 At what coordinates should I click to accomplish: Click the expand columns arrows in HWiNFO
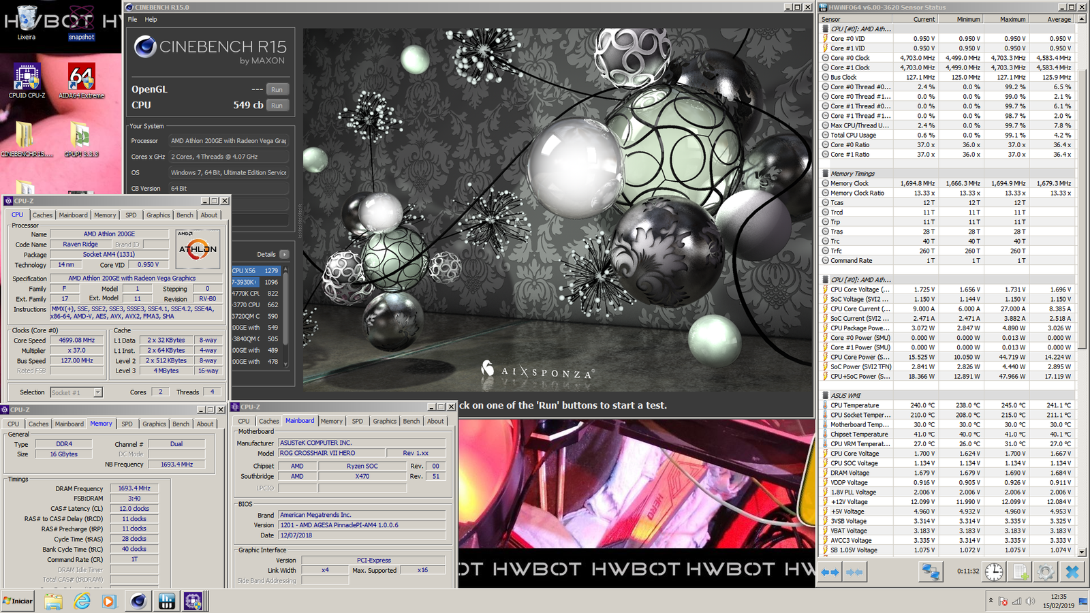coord(830,572)
